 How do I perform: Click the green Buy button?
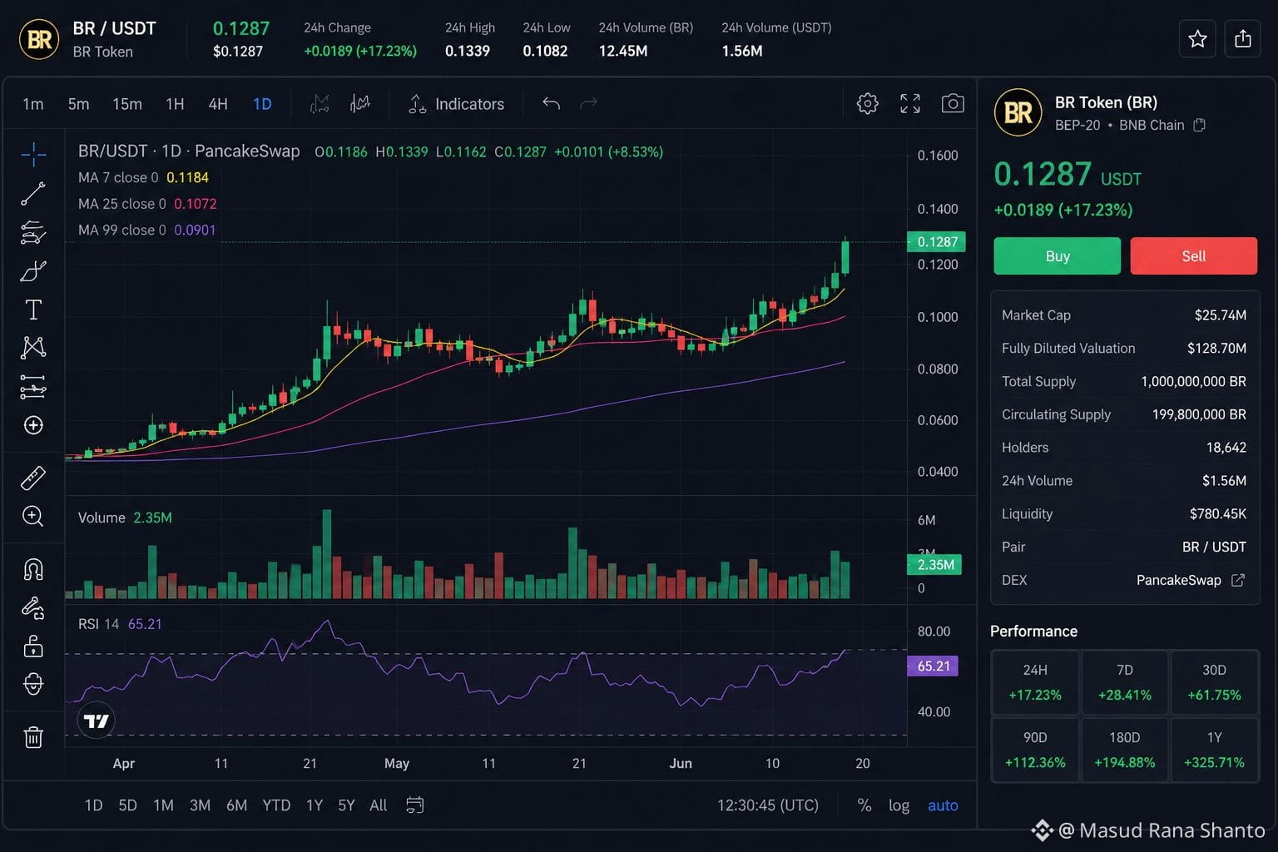[1057, 256]
